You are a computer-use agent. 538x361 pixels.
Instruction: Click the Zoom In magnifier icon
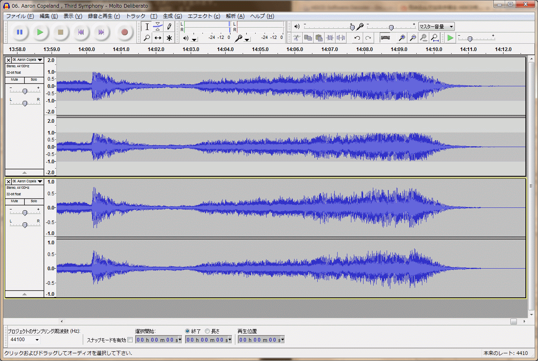402,38
